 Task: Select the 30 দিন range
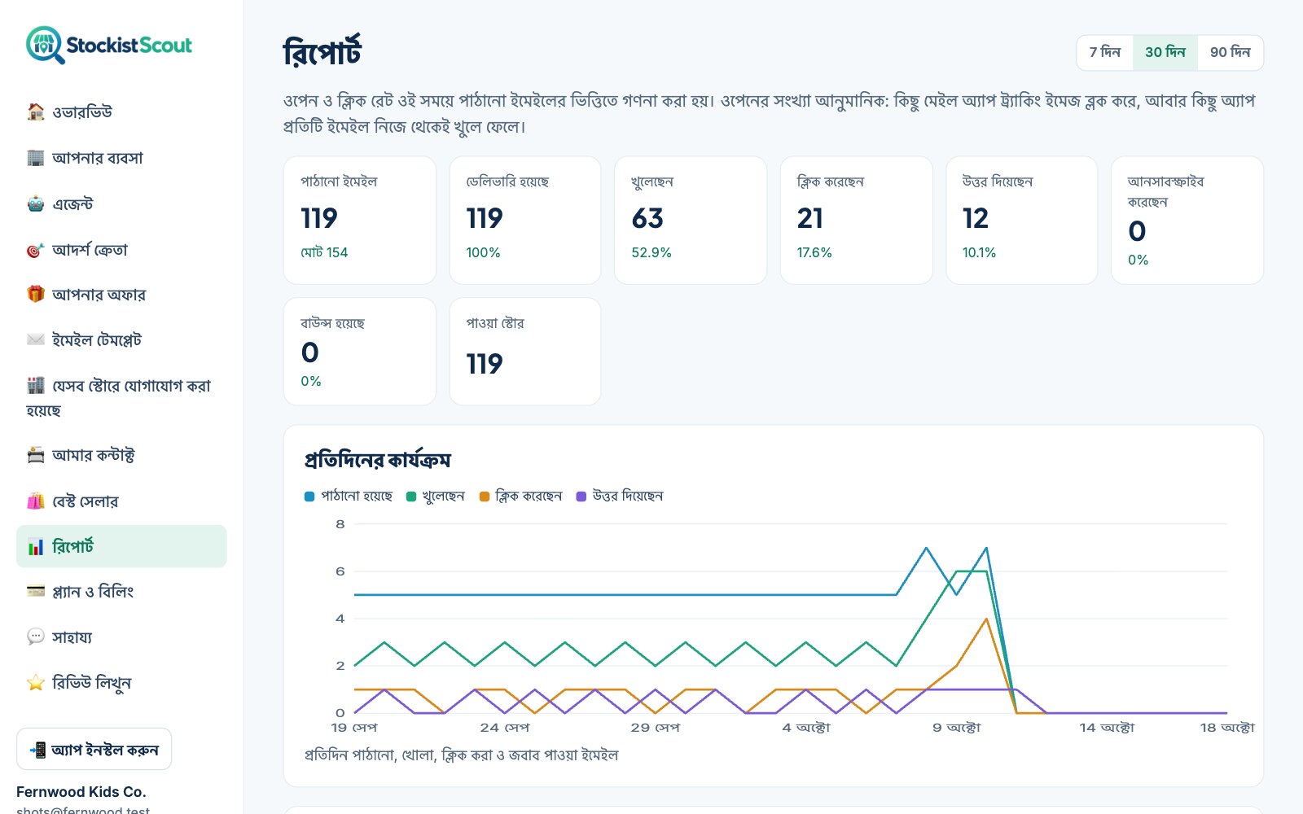(x=1165, y=52)
